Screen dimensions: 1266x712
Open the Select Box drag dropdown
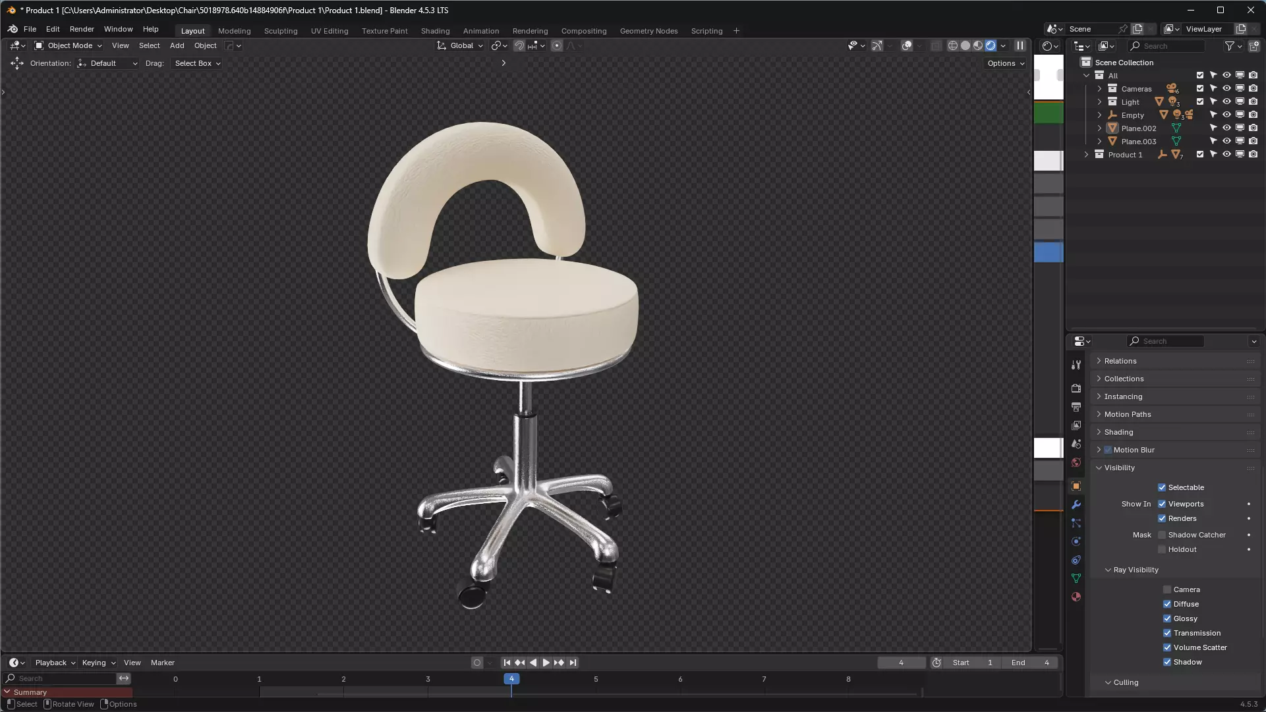tap(197, 63)
